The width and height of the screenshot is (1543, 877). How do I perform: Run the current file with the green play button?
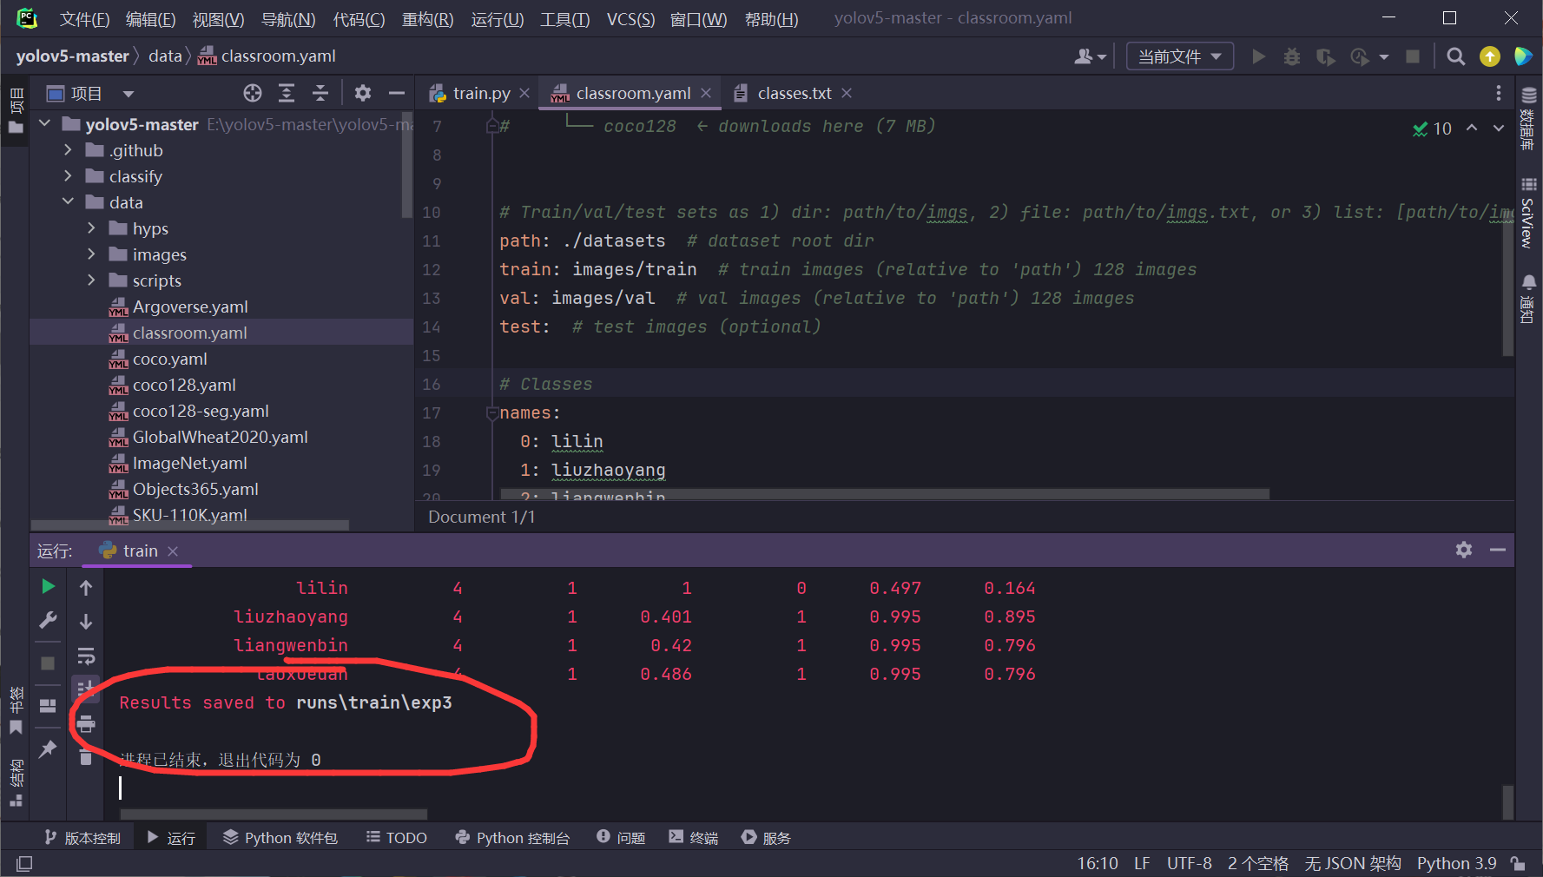click(x=1258, y=56)
